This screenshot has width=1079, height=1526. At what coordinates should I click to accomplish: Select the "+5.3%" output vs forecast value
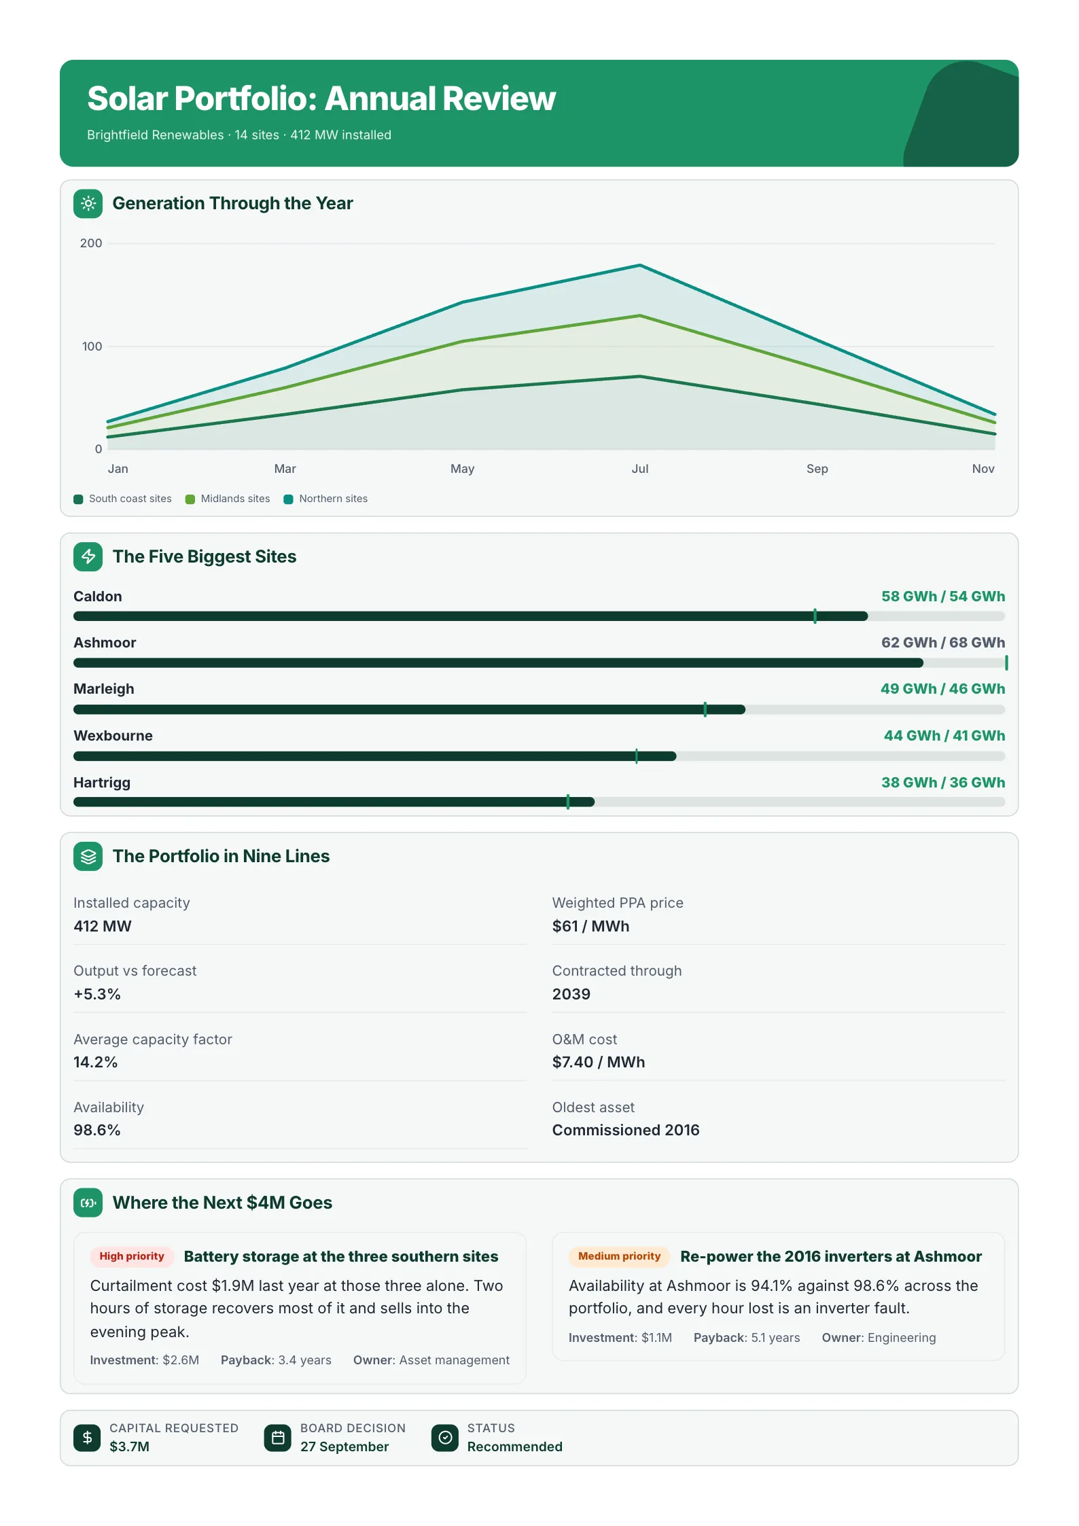coord(97,994)
